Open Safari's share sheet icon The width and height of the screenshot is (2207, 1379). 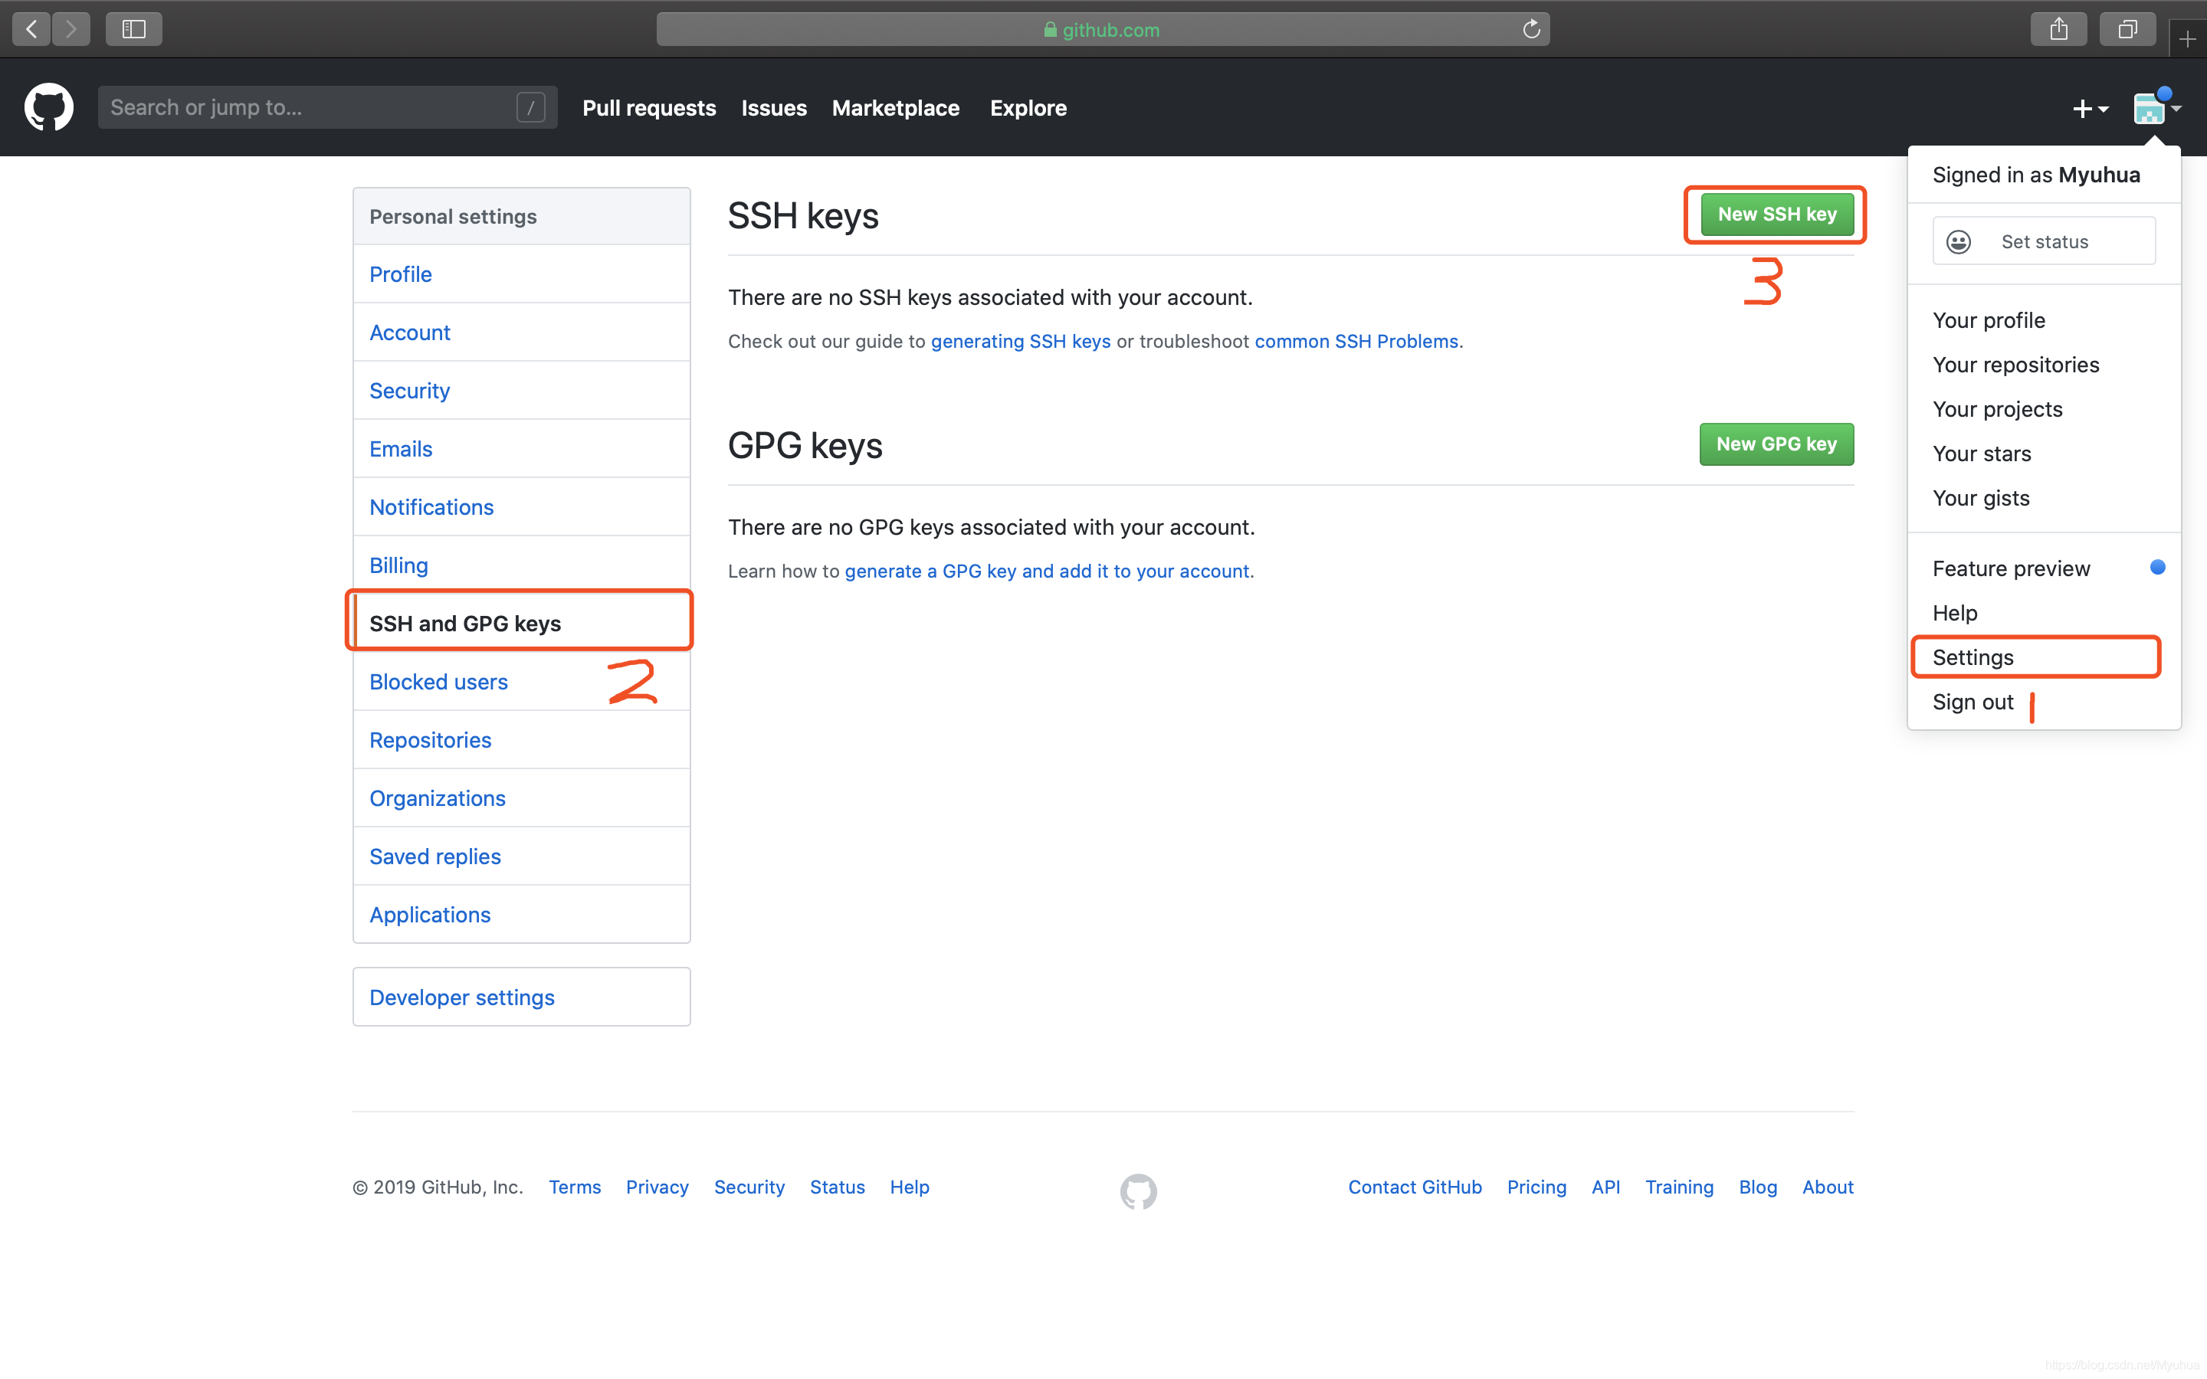click(2058, 29)
